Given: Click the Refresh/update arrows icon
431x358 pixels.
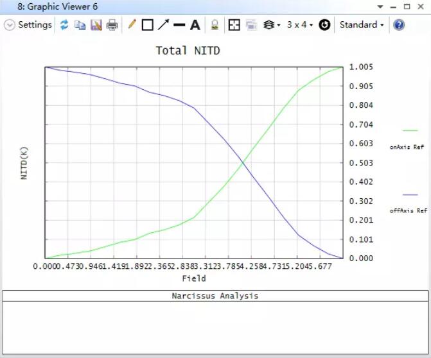Looking at the screenshot, I should pos(64,25).
